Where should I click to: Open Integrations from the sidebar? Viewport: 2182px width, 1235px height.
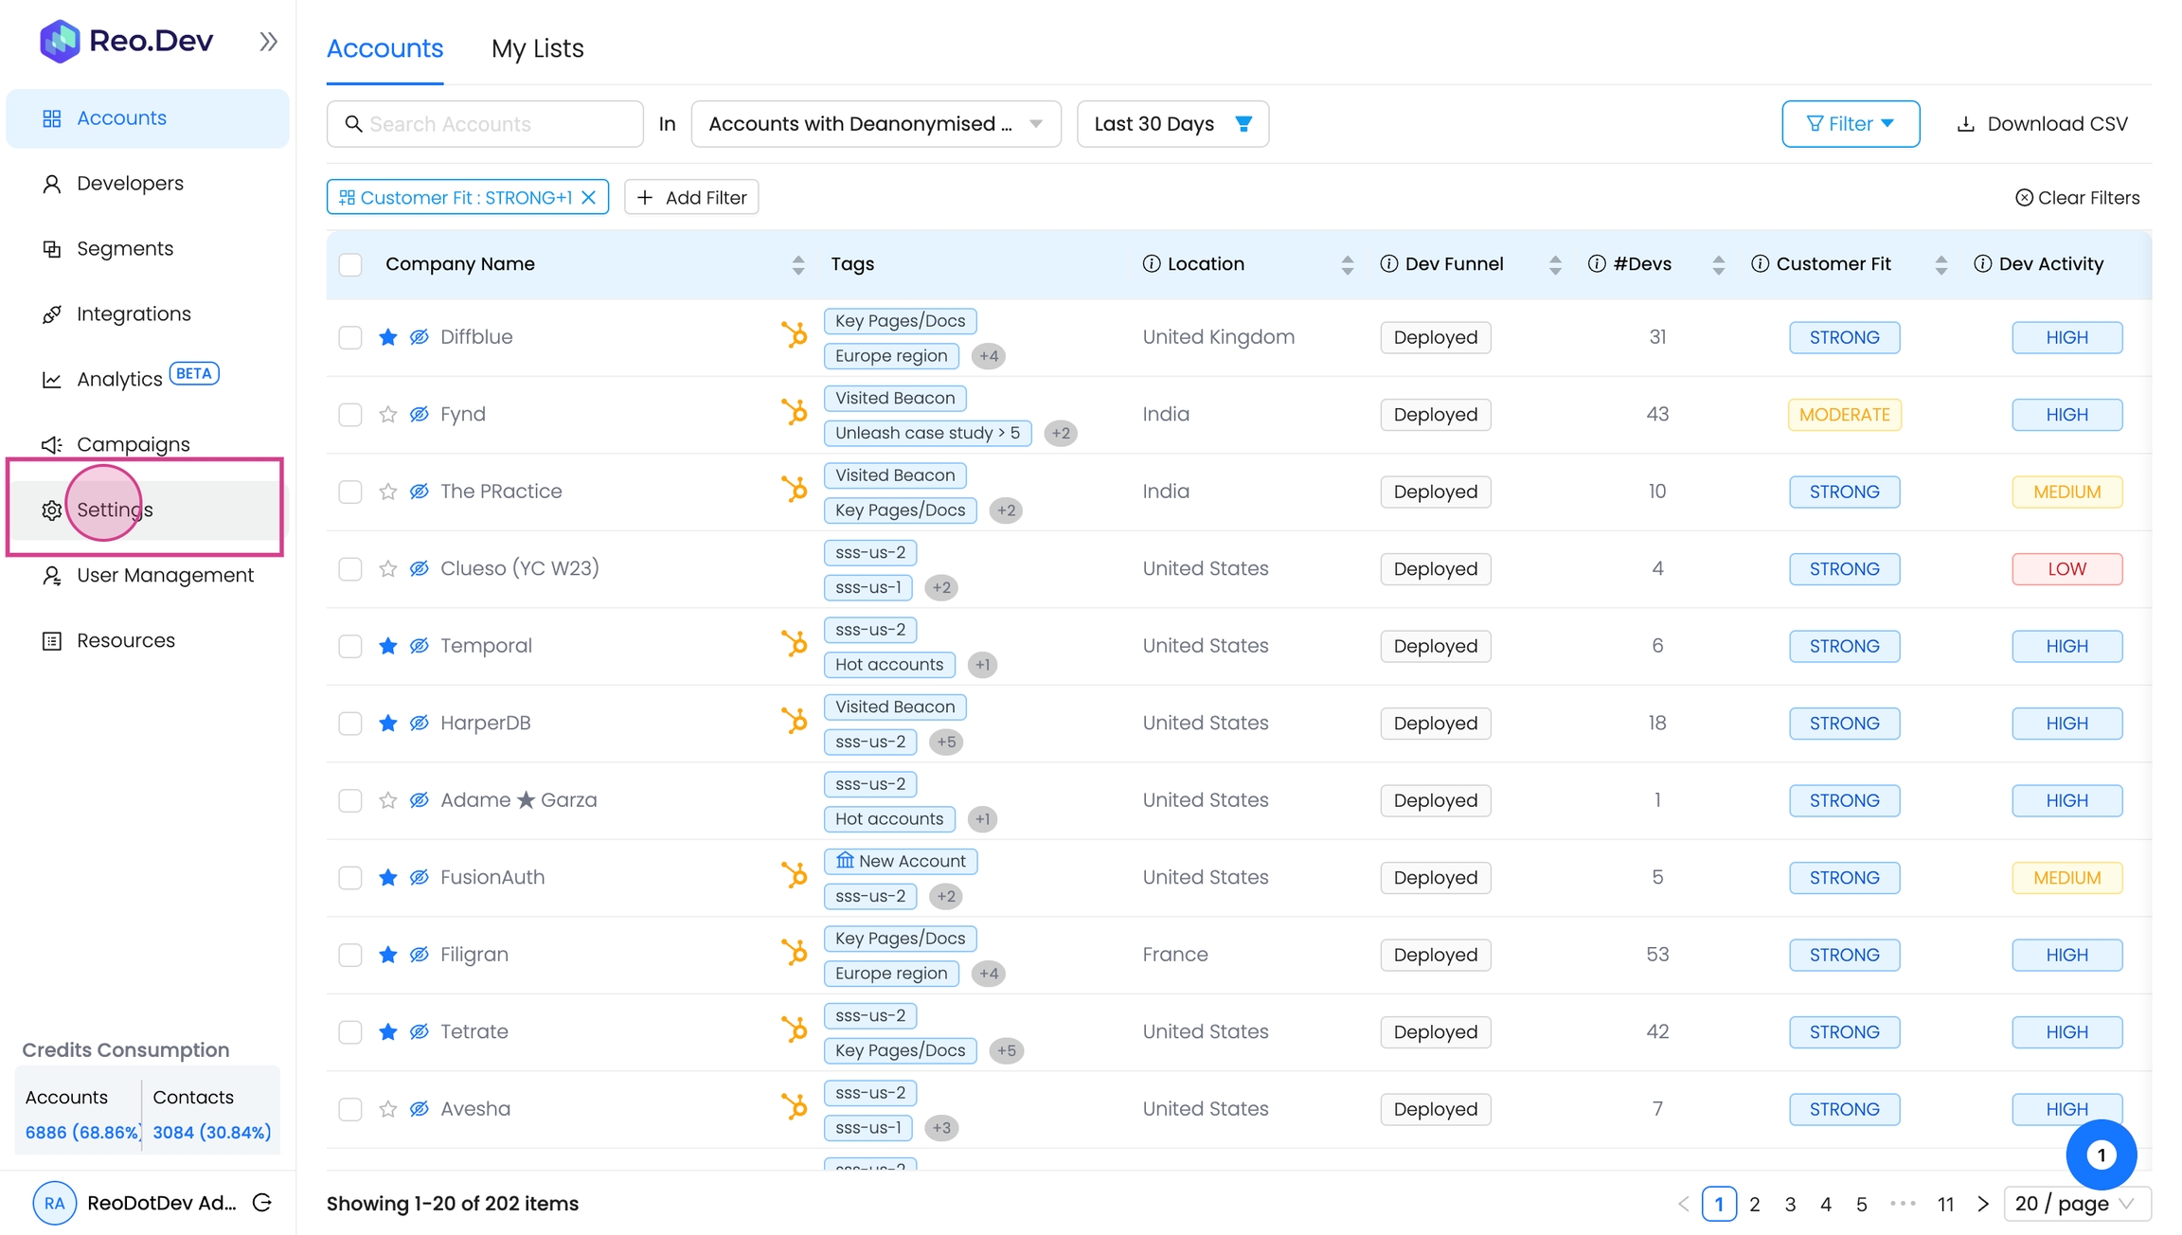[134, 313]
